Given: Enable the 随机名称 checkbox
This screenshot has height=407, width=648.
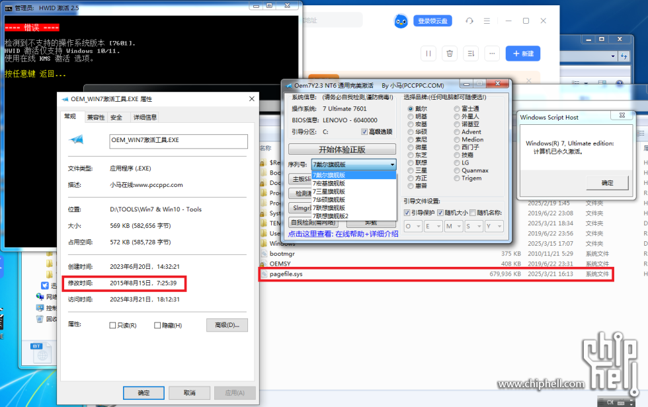Looking at the screenshot, I should pyautogui.click(x=473, y=213).
